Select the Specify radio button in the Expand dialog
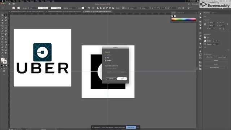 coord(106,72)
